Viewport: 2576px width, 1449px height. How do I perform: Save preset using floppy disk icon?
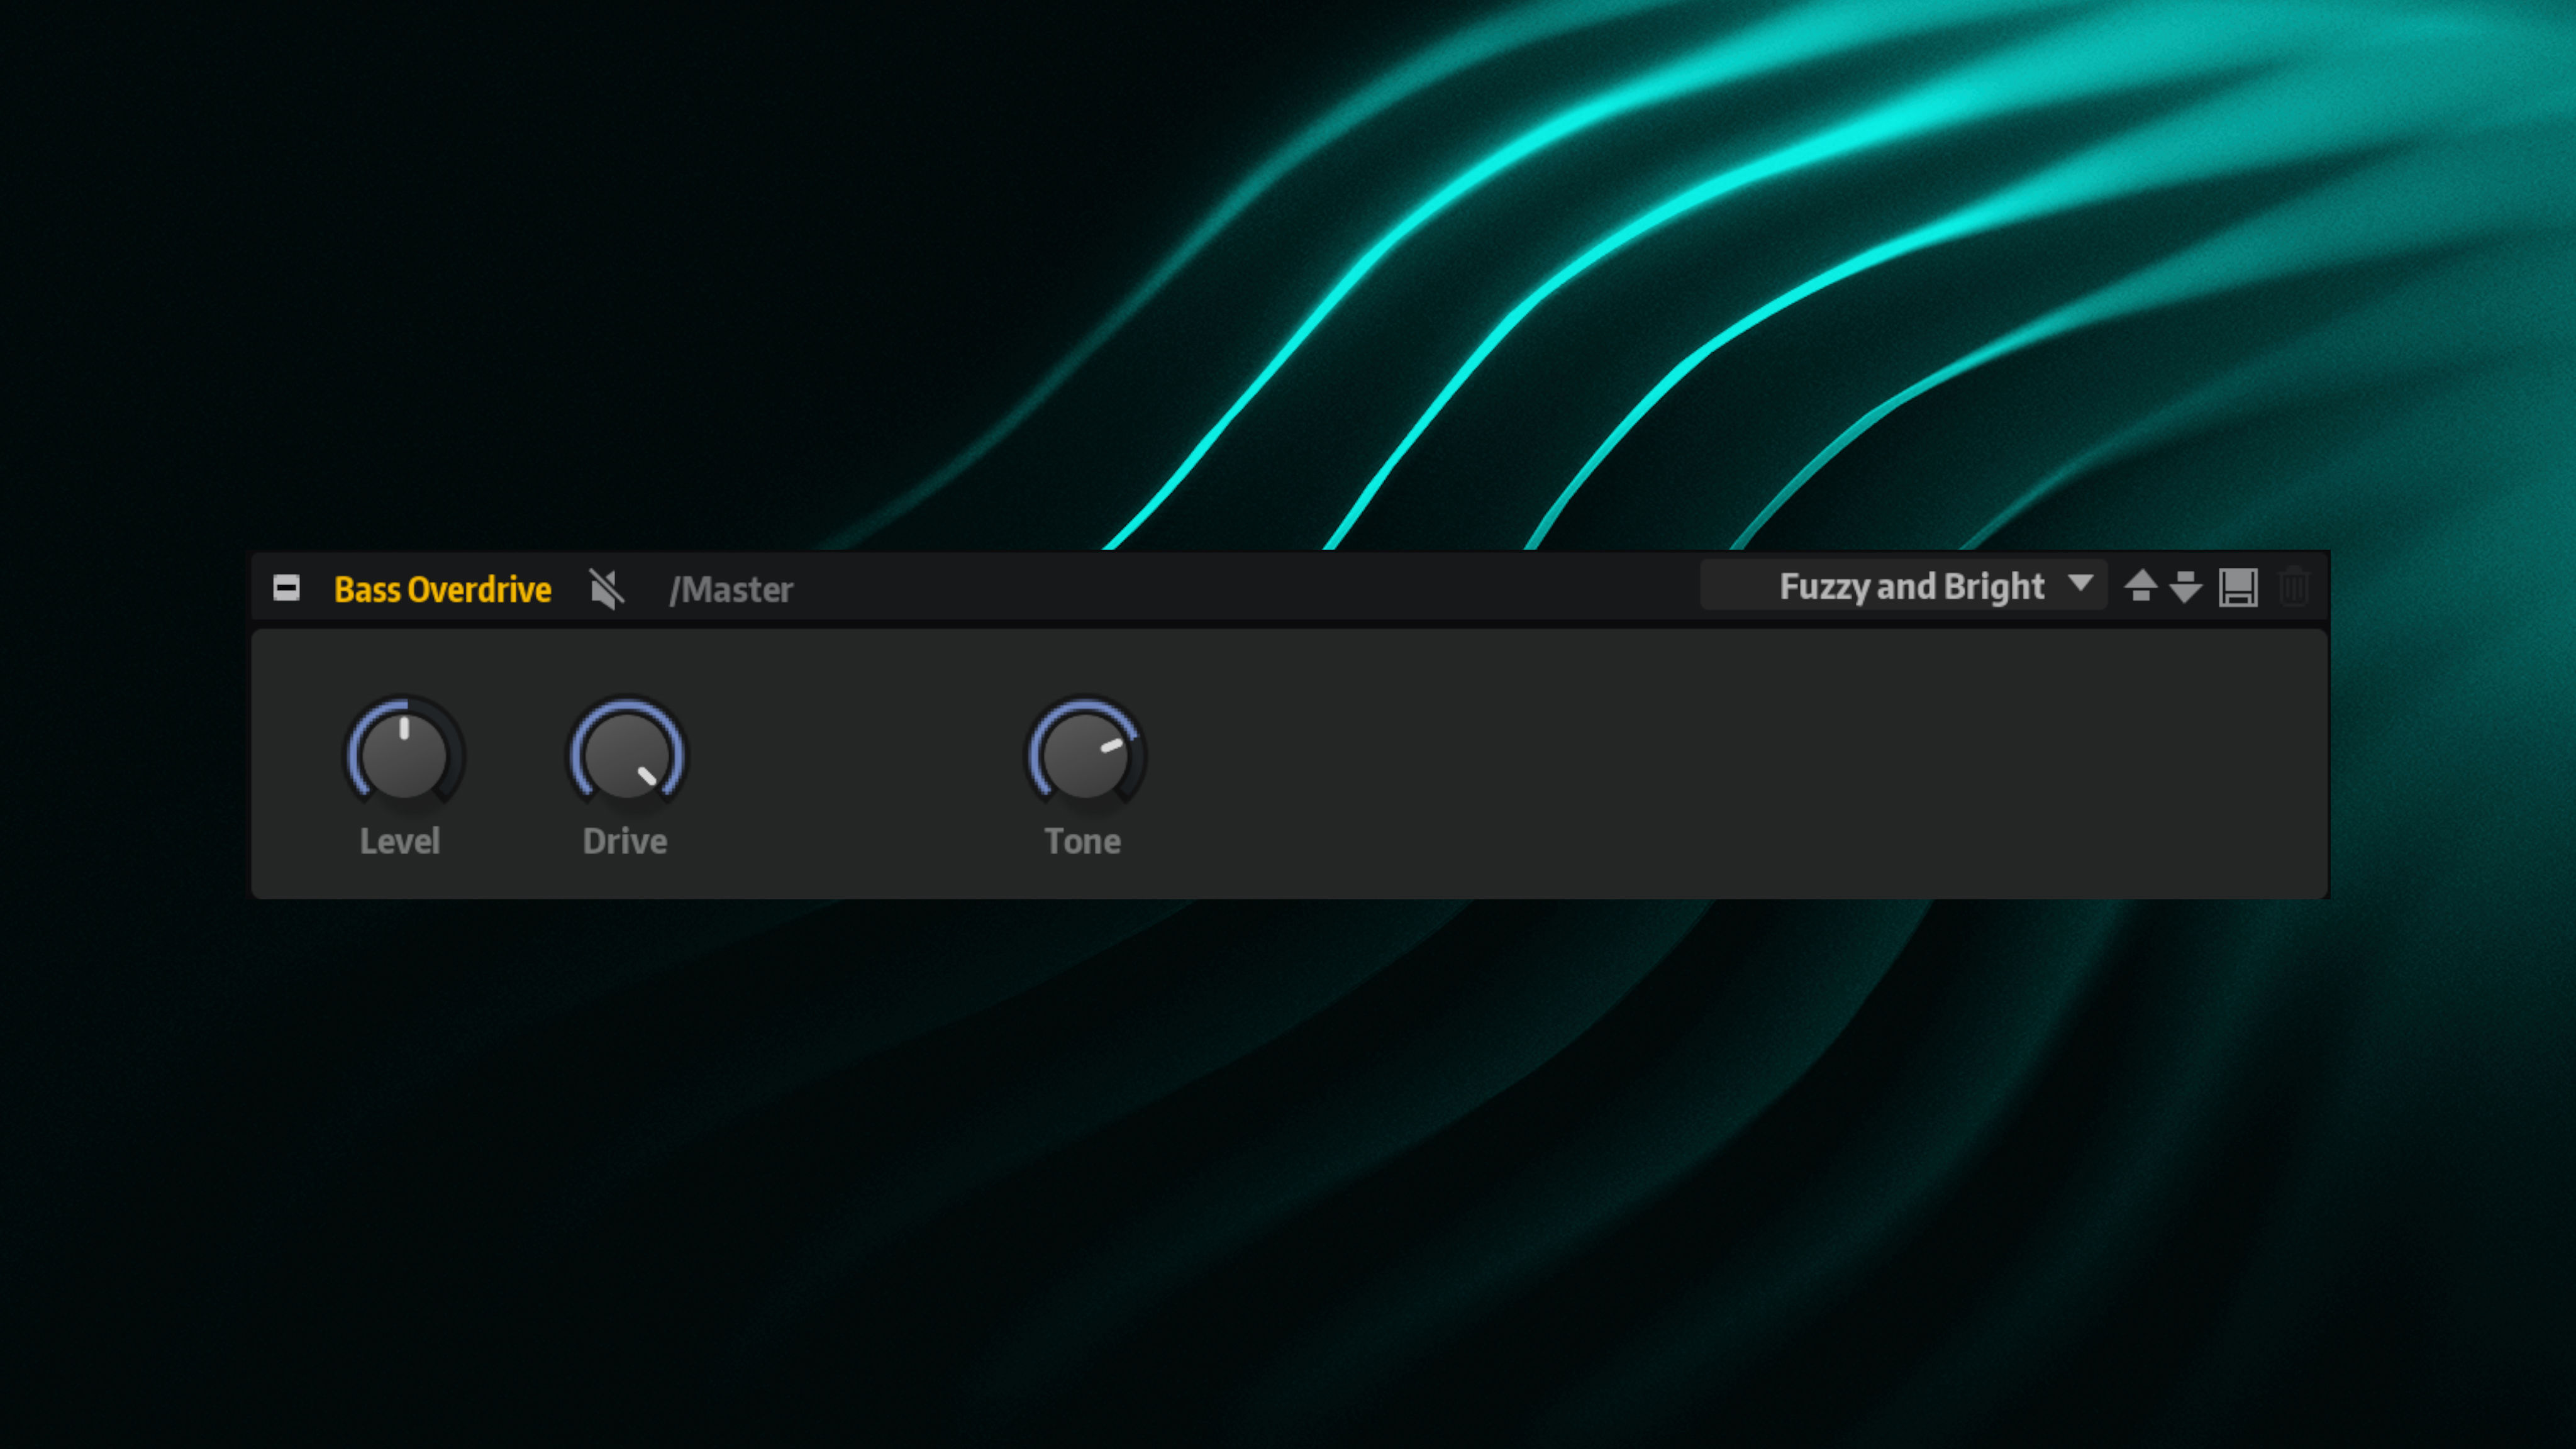tap(2238, 587)
